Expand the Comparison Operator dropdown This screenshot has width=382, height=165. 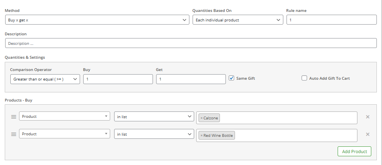tap(45, 79)
